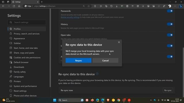Image resolution: width=184 pixels, height=103 pixels.
Task: Open the Home page icon
Action: (x=19, y=6)
